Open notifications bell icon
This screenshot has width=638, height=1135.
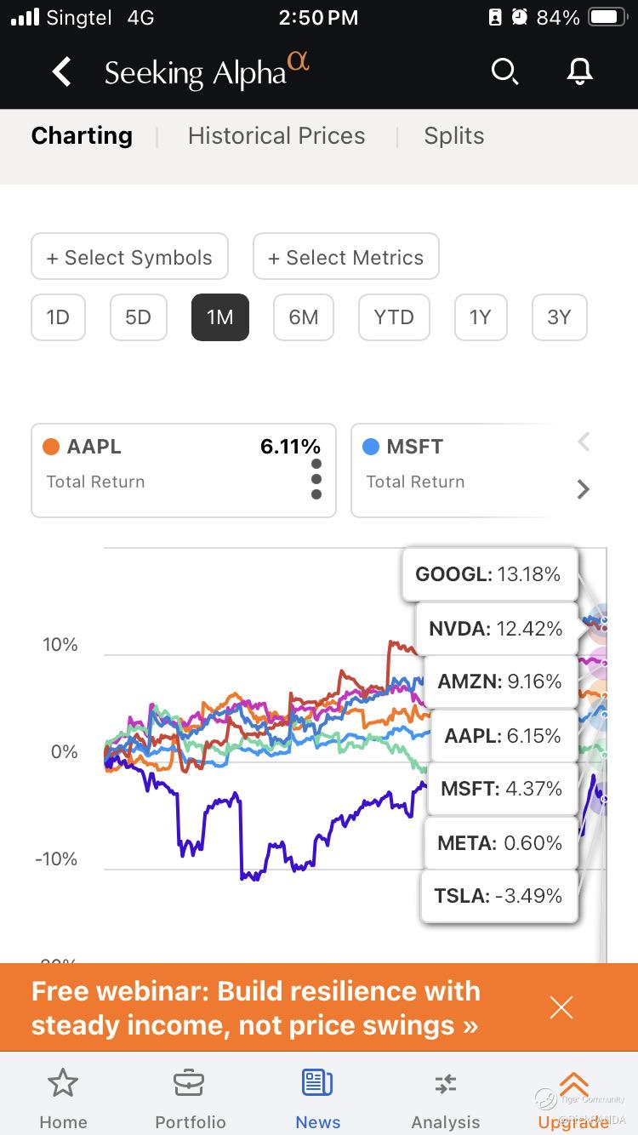(x=579, y=72)
